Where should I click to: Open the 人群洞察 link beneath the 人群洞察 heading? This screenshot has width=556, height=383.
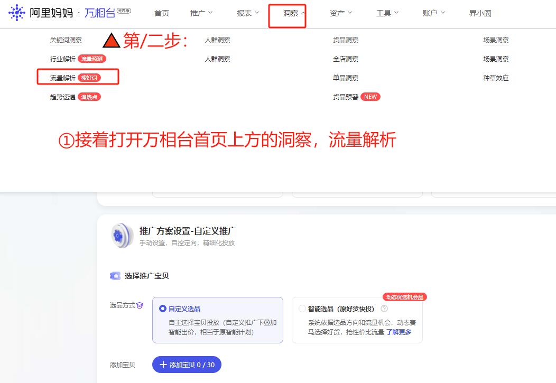217,59
